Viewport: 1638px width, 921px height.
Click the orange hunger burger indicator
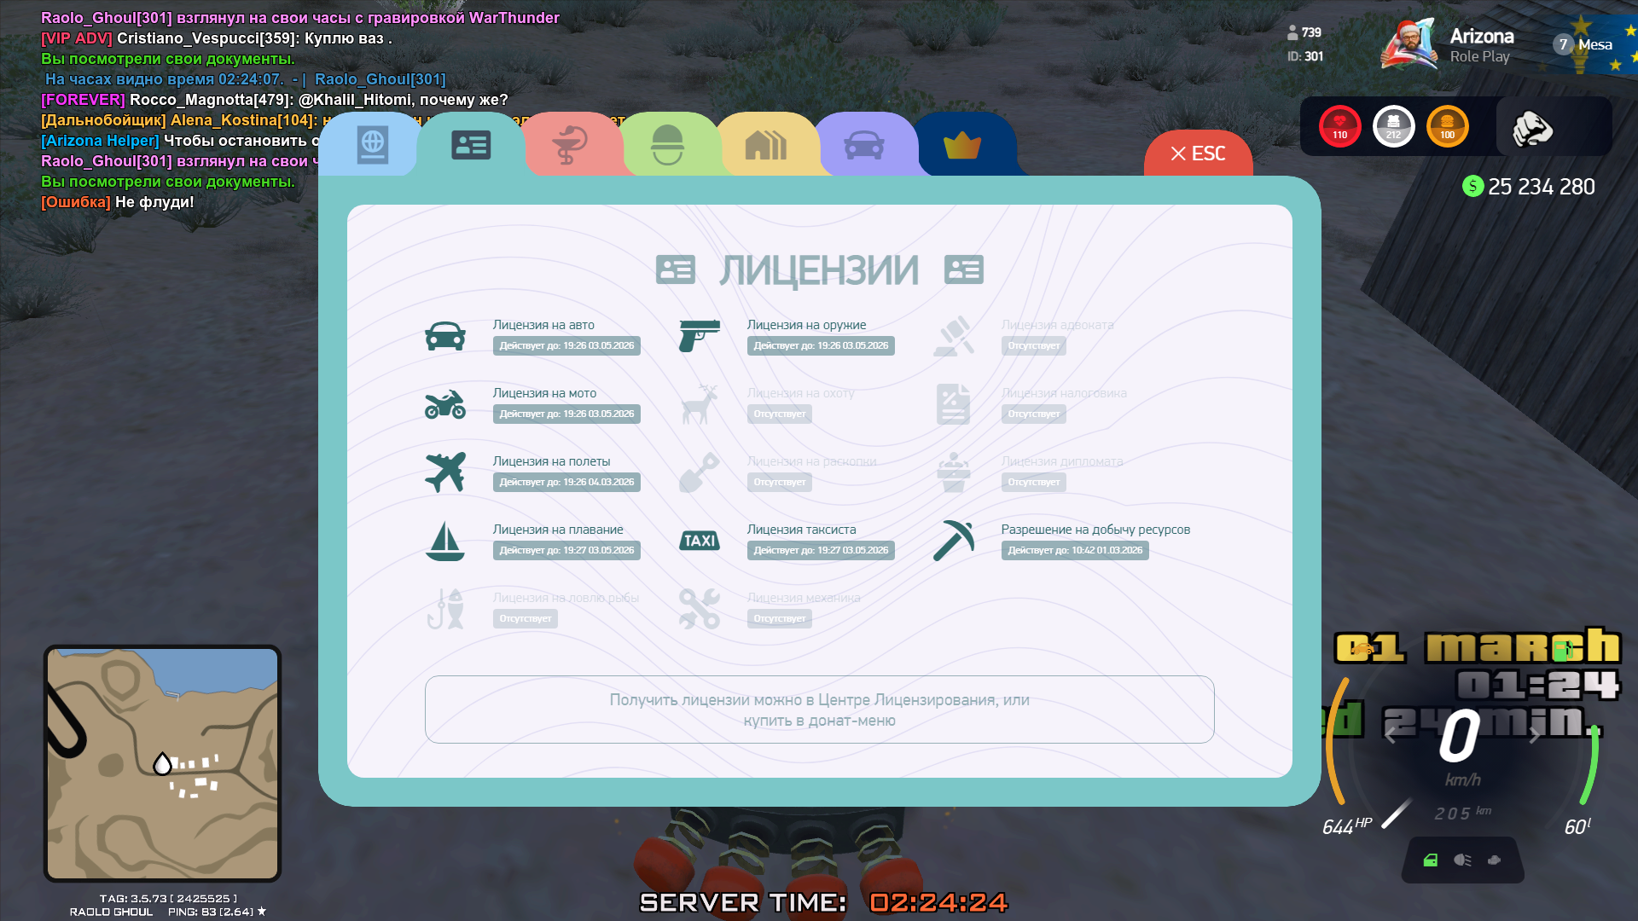pyautogui.click(x=1447, y=126)
